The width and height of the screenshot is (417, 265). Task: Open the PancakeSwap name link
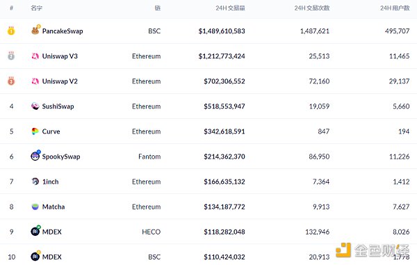point(63,31)
